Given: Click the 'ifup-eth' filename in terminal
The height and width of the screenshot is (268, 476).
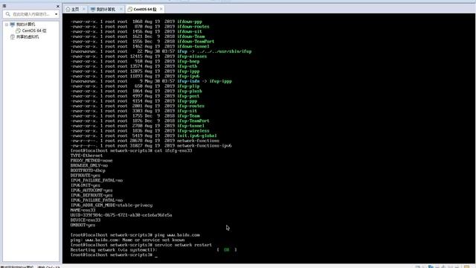Looking at the screenshot, I should pos(187,66).
